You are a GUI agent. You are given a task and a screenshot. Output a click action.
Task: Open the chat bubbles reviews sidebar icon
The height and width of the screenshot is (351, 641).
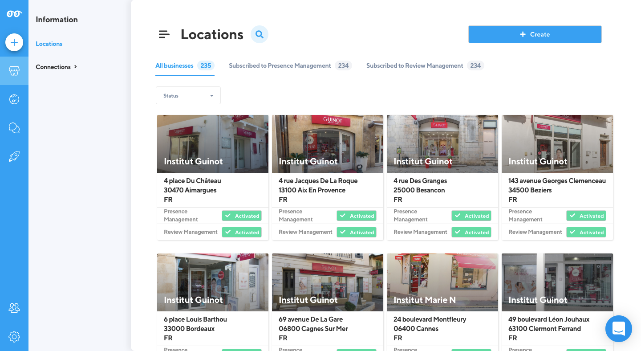14,128
